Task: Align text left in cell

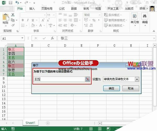Action: tap(60, 20)
